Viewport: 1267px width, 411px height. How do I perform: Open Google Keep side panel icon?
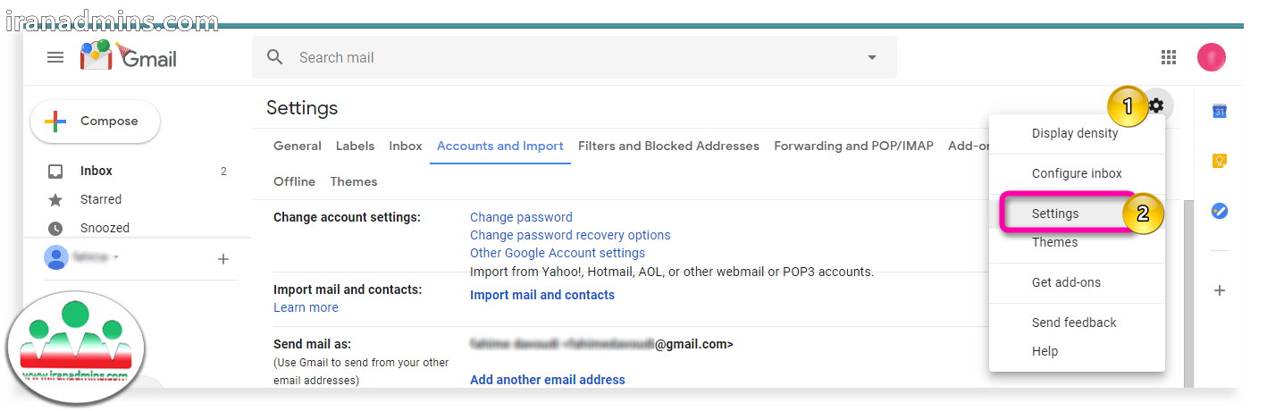(x=1219, y=161)
